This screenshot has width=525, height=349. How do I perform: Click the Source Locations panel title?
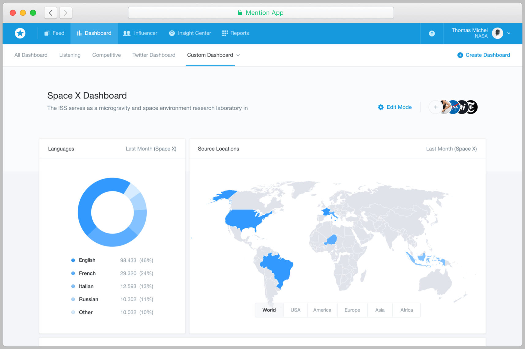tap(218, 149)
